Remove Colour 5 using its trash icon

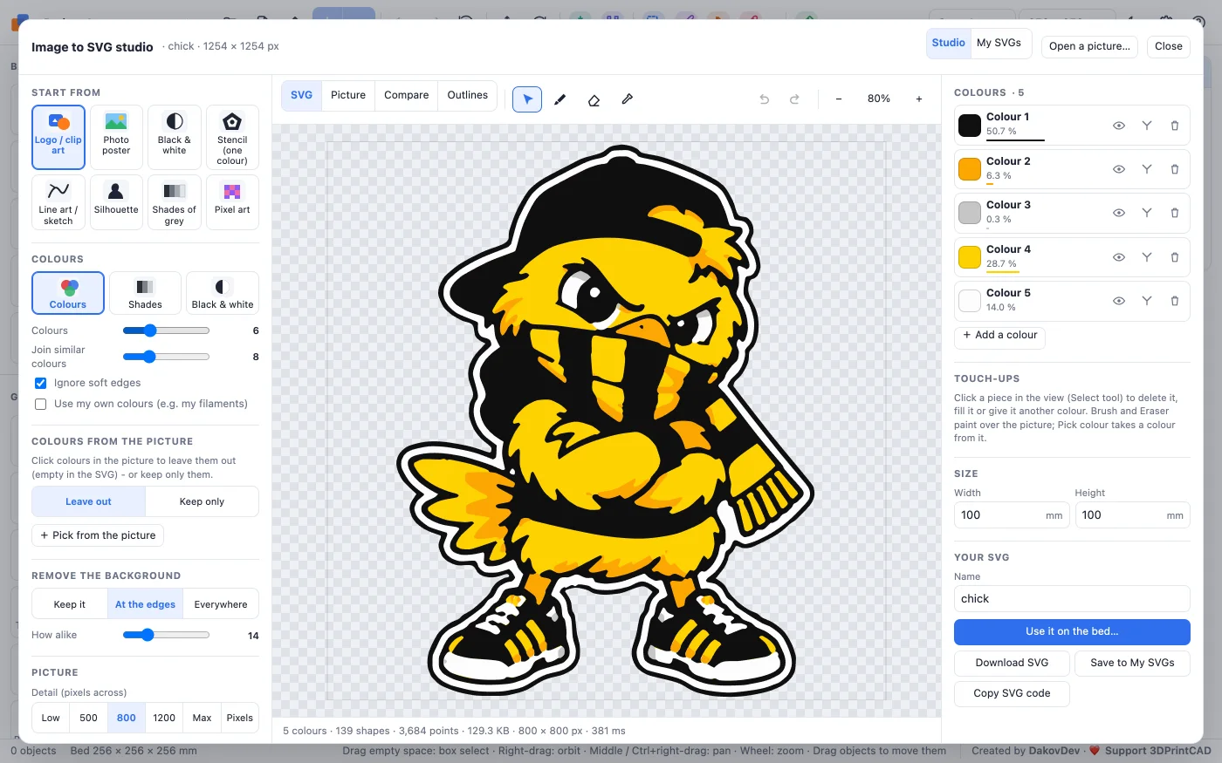[x=1175, y=301]
